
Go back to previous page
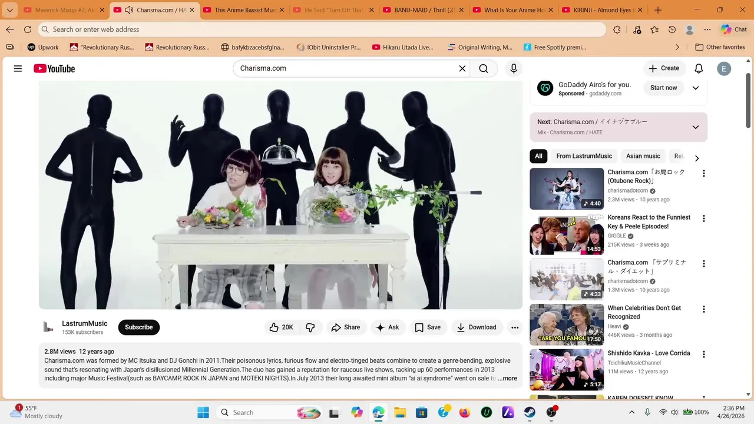click(10, 29)
